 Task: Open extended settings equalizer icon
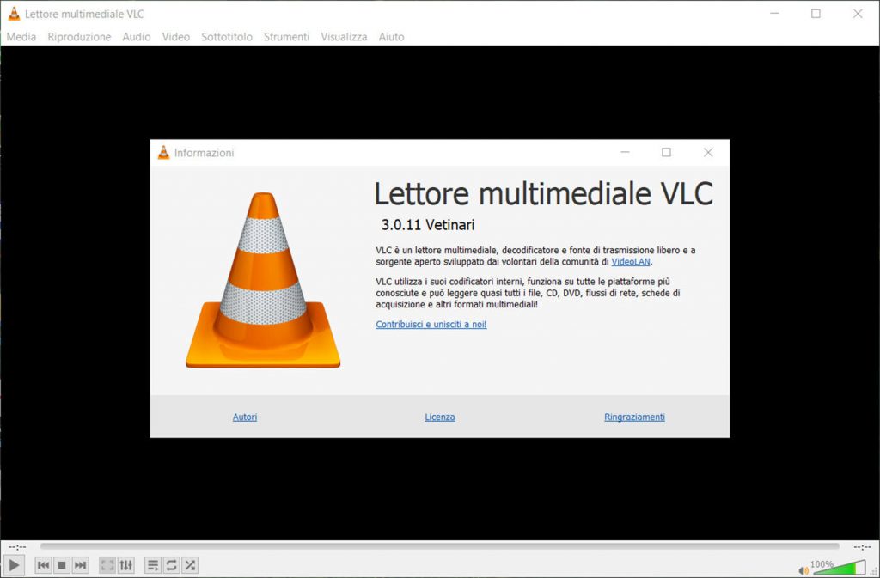(126, 565)
